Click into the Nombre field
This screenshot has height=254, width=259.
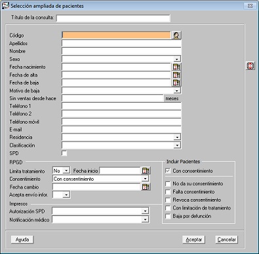click(x=121, y=51)
